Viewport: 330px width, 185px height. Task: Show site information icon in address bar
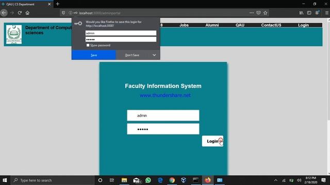tap(70, 13)
